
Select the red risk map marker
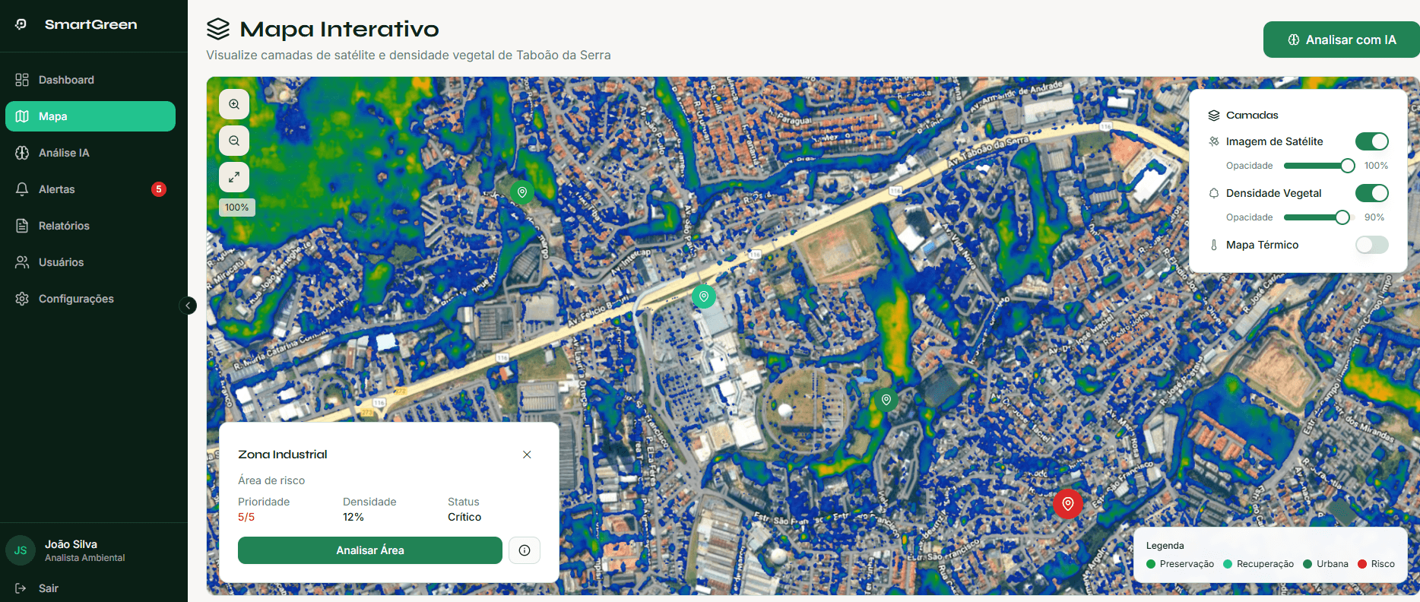(1068, 504)
